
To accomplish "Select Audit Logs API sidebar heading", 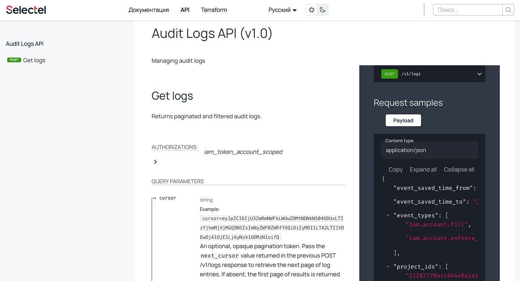I will pos(25,44).
